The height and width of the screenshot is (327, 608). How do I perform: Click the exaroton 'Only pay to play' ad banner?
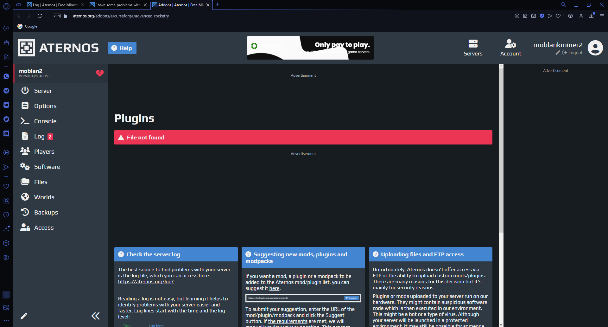click(310, 48)
